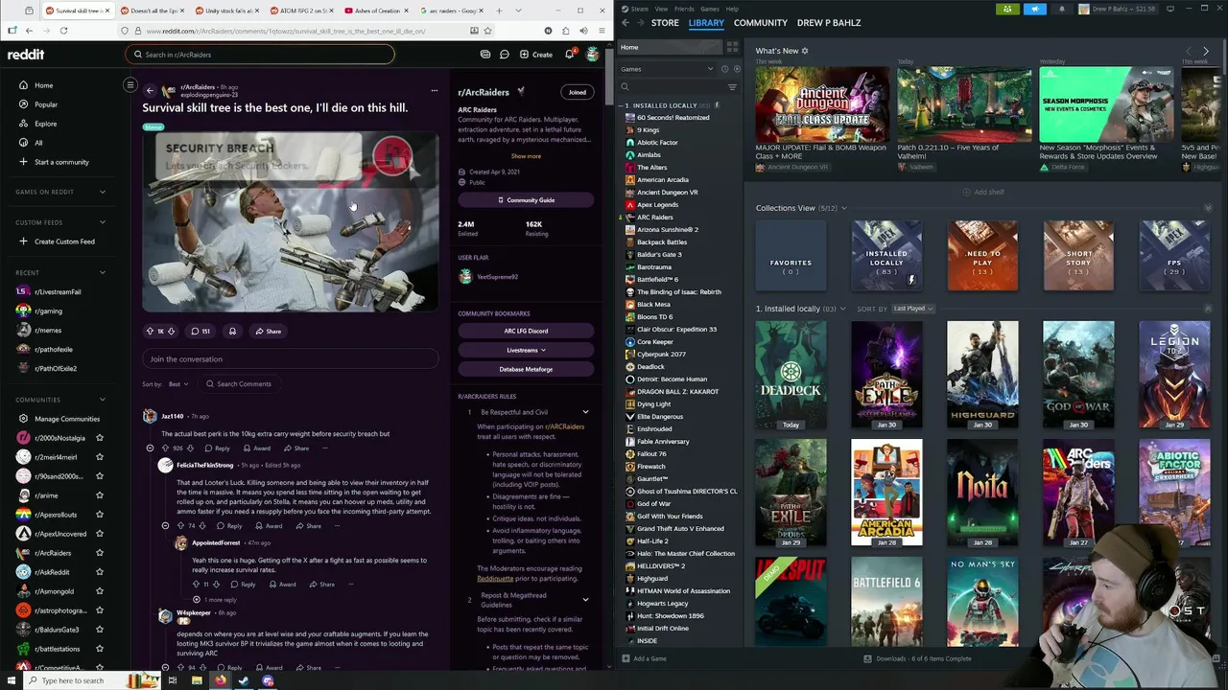Open the Sort by Best dropdown
Viewport: 1228px width, 690px height.
177,384
